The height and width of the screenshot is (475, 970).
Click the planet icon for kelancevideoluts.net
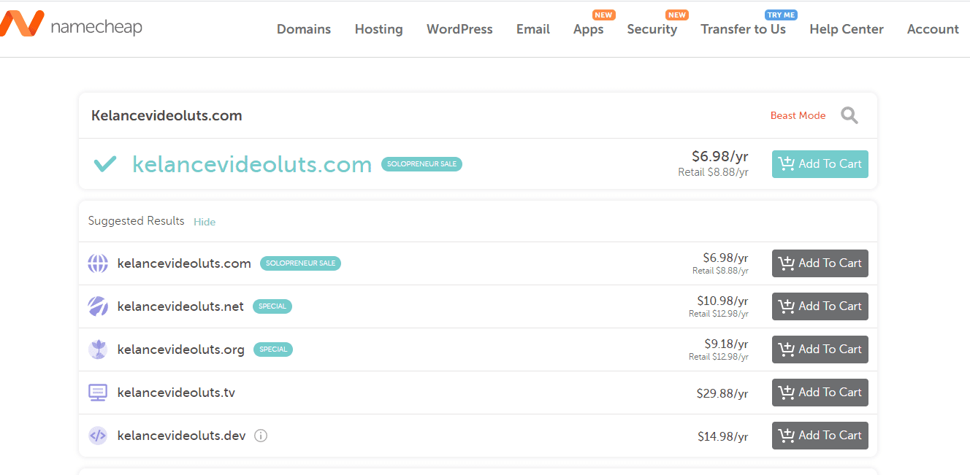(98, 306)
